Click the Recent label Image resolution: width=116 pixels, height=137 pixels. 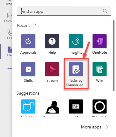23,25
